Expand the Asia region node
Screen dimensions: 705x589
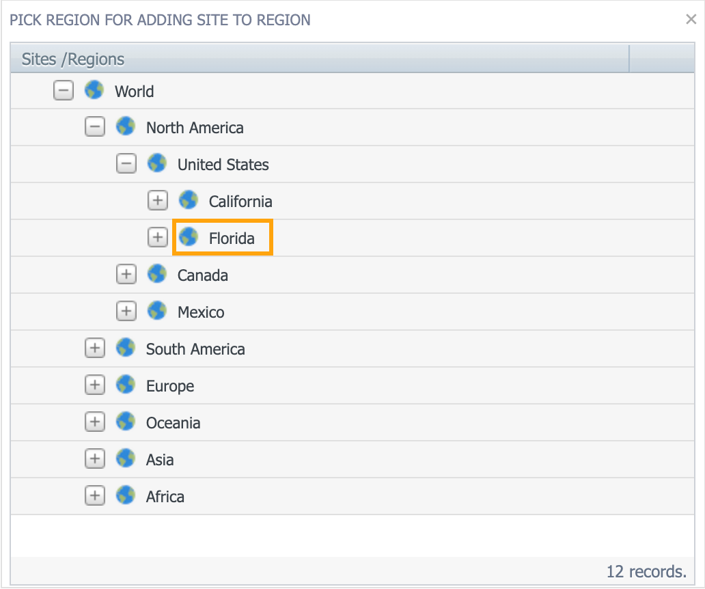click(x=95, y=460)
